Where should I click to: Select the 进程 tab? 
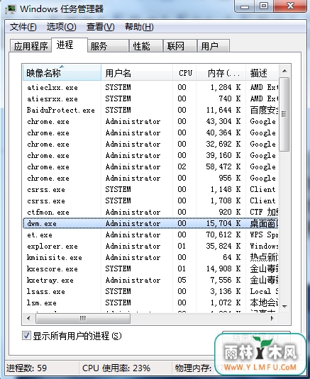point(70,45)
